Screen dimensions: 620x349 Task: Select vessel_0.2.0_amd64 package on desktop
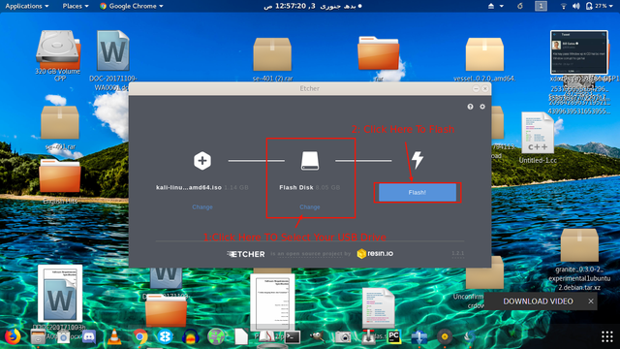484,59
